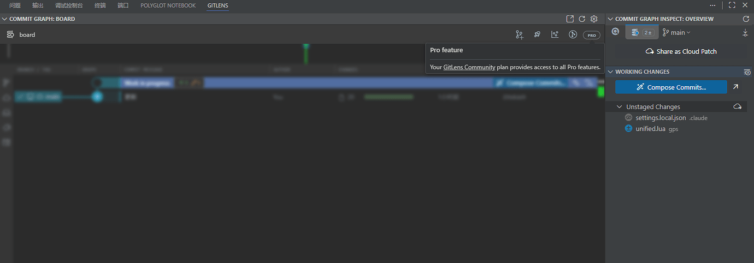The image size is (754, 263).
Task: Refresh the Commit Graph Inspect view
Action: (x=746, y=19)
